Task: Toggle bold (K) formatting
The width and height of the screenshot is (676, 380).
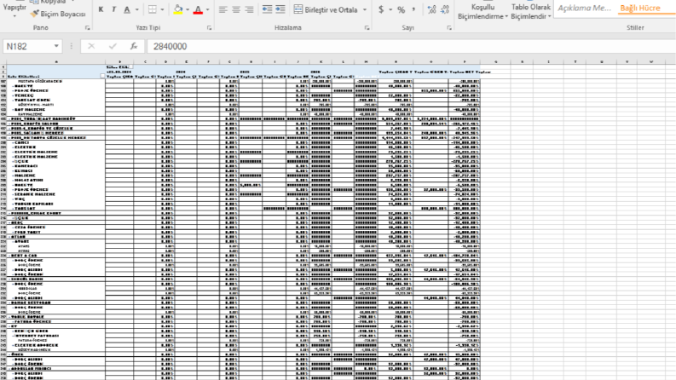Action: tap(101, 9)
